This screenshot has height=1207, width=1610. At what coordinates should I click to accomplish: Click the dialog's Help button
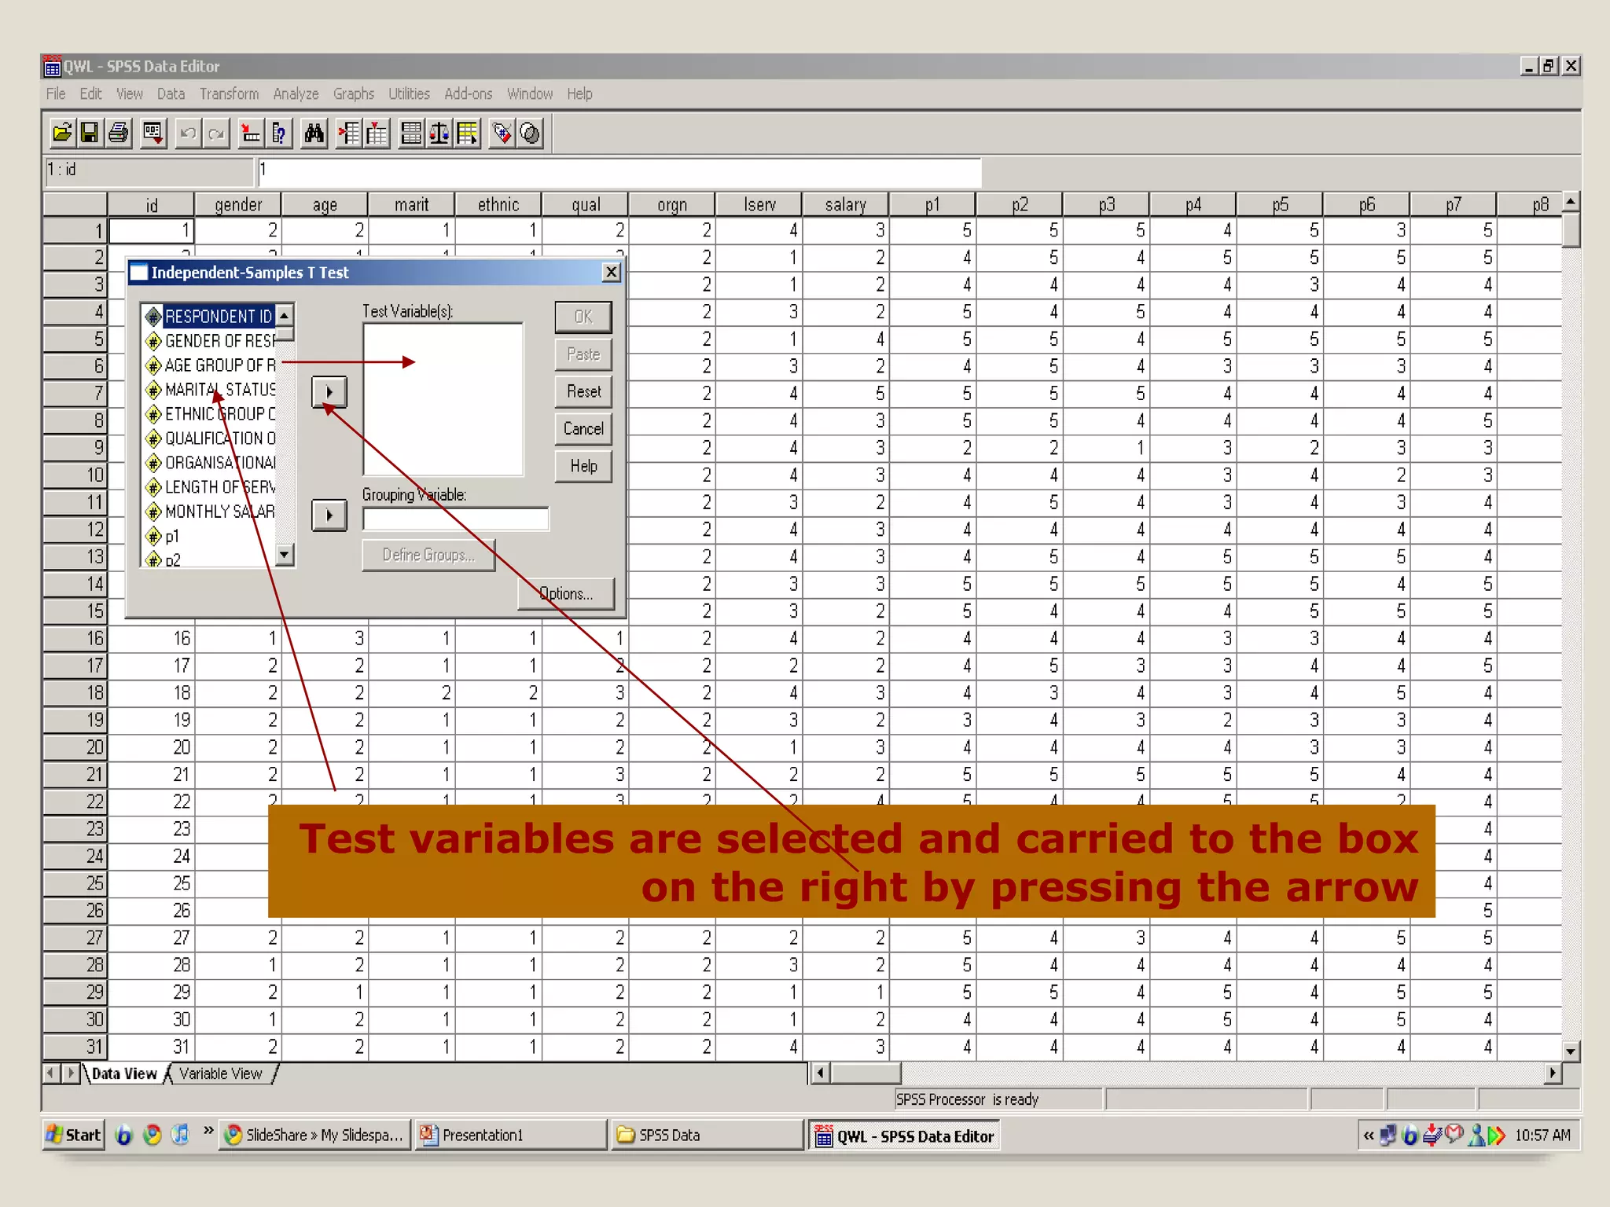[x=583, y=466]
